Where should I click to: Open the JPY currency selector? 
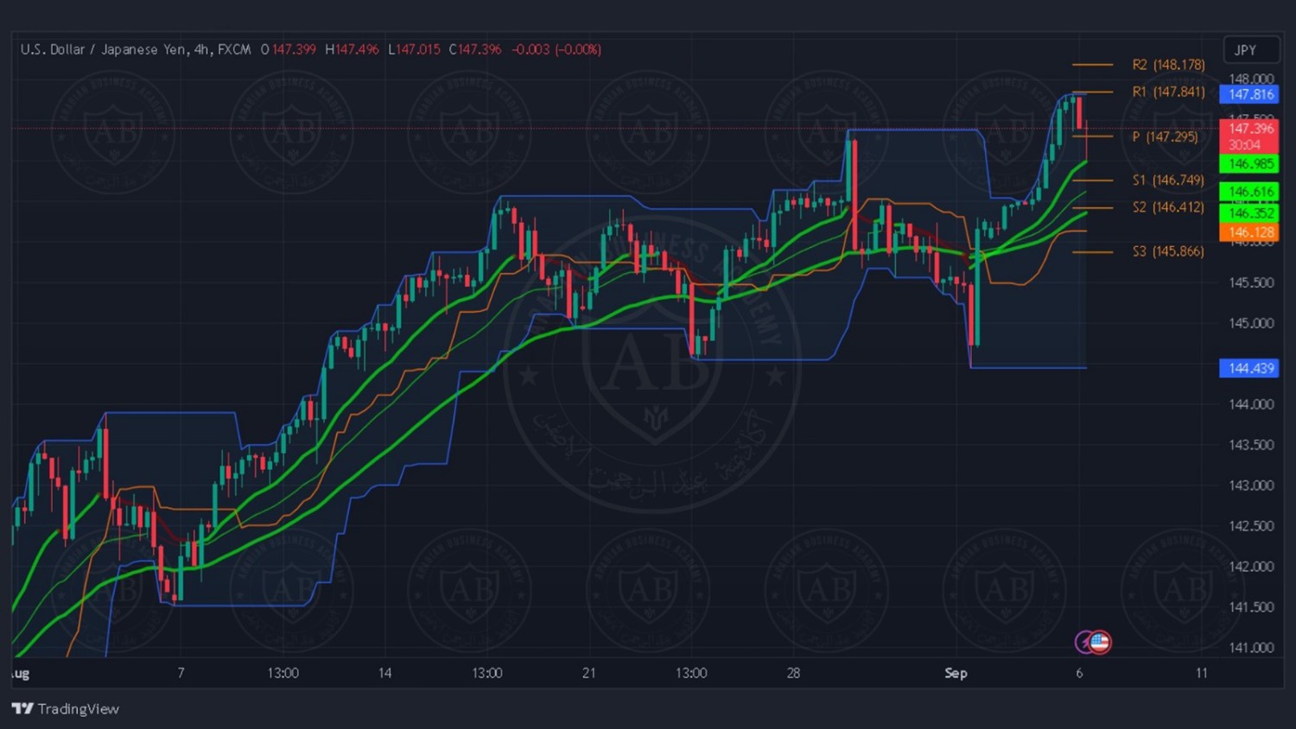1251,50
